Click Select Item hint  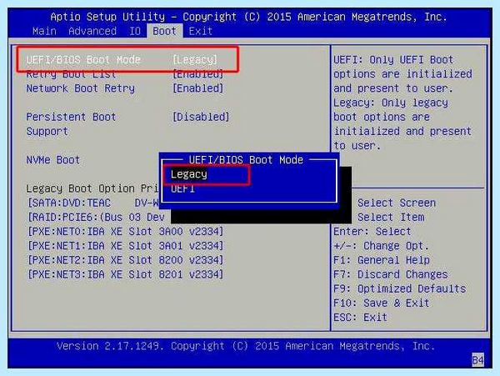(x=391, y=218)
